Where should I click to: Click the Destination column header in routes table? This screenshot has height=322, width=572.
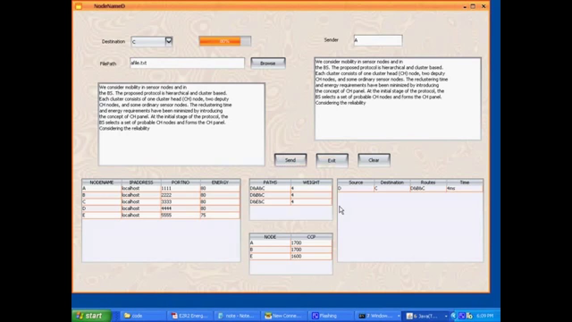(392, 182)
